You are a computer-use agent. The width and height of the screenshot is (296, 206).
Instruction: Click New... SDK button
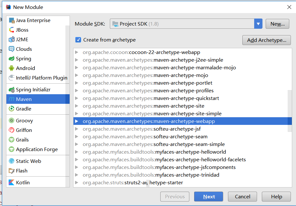277,24
